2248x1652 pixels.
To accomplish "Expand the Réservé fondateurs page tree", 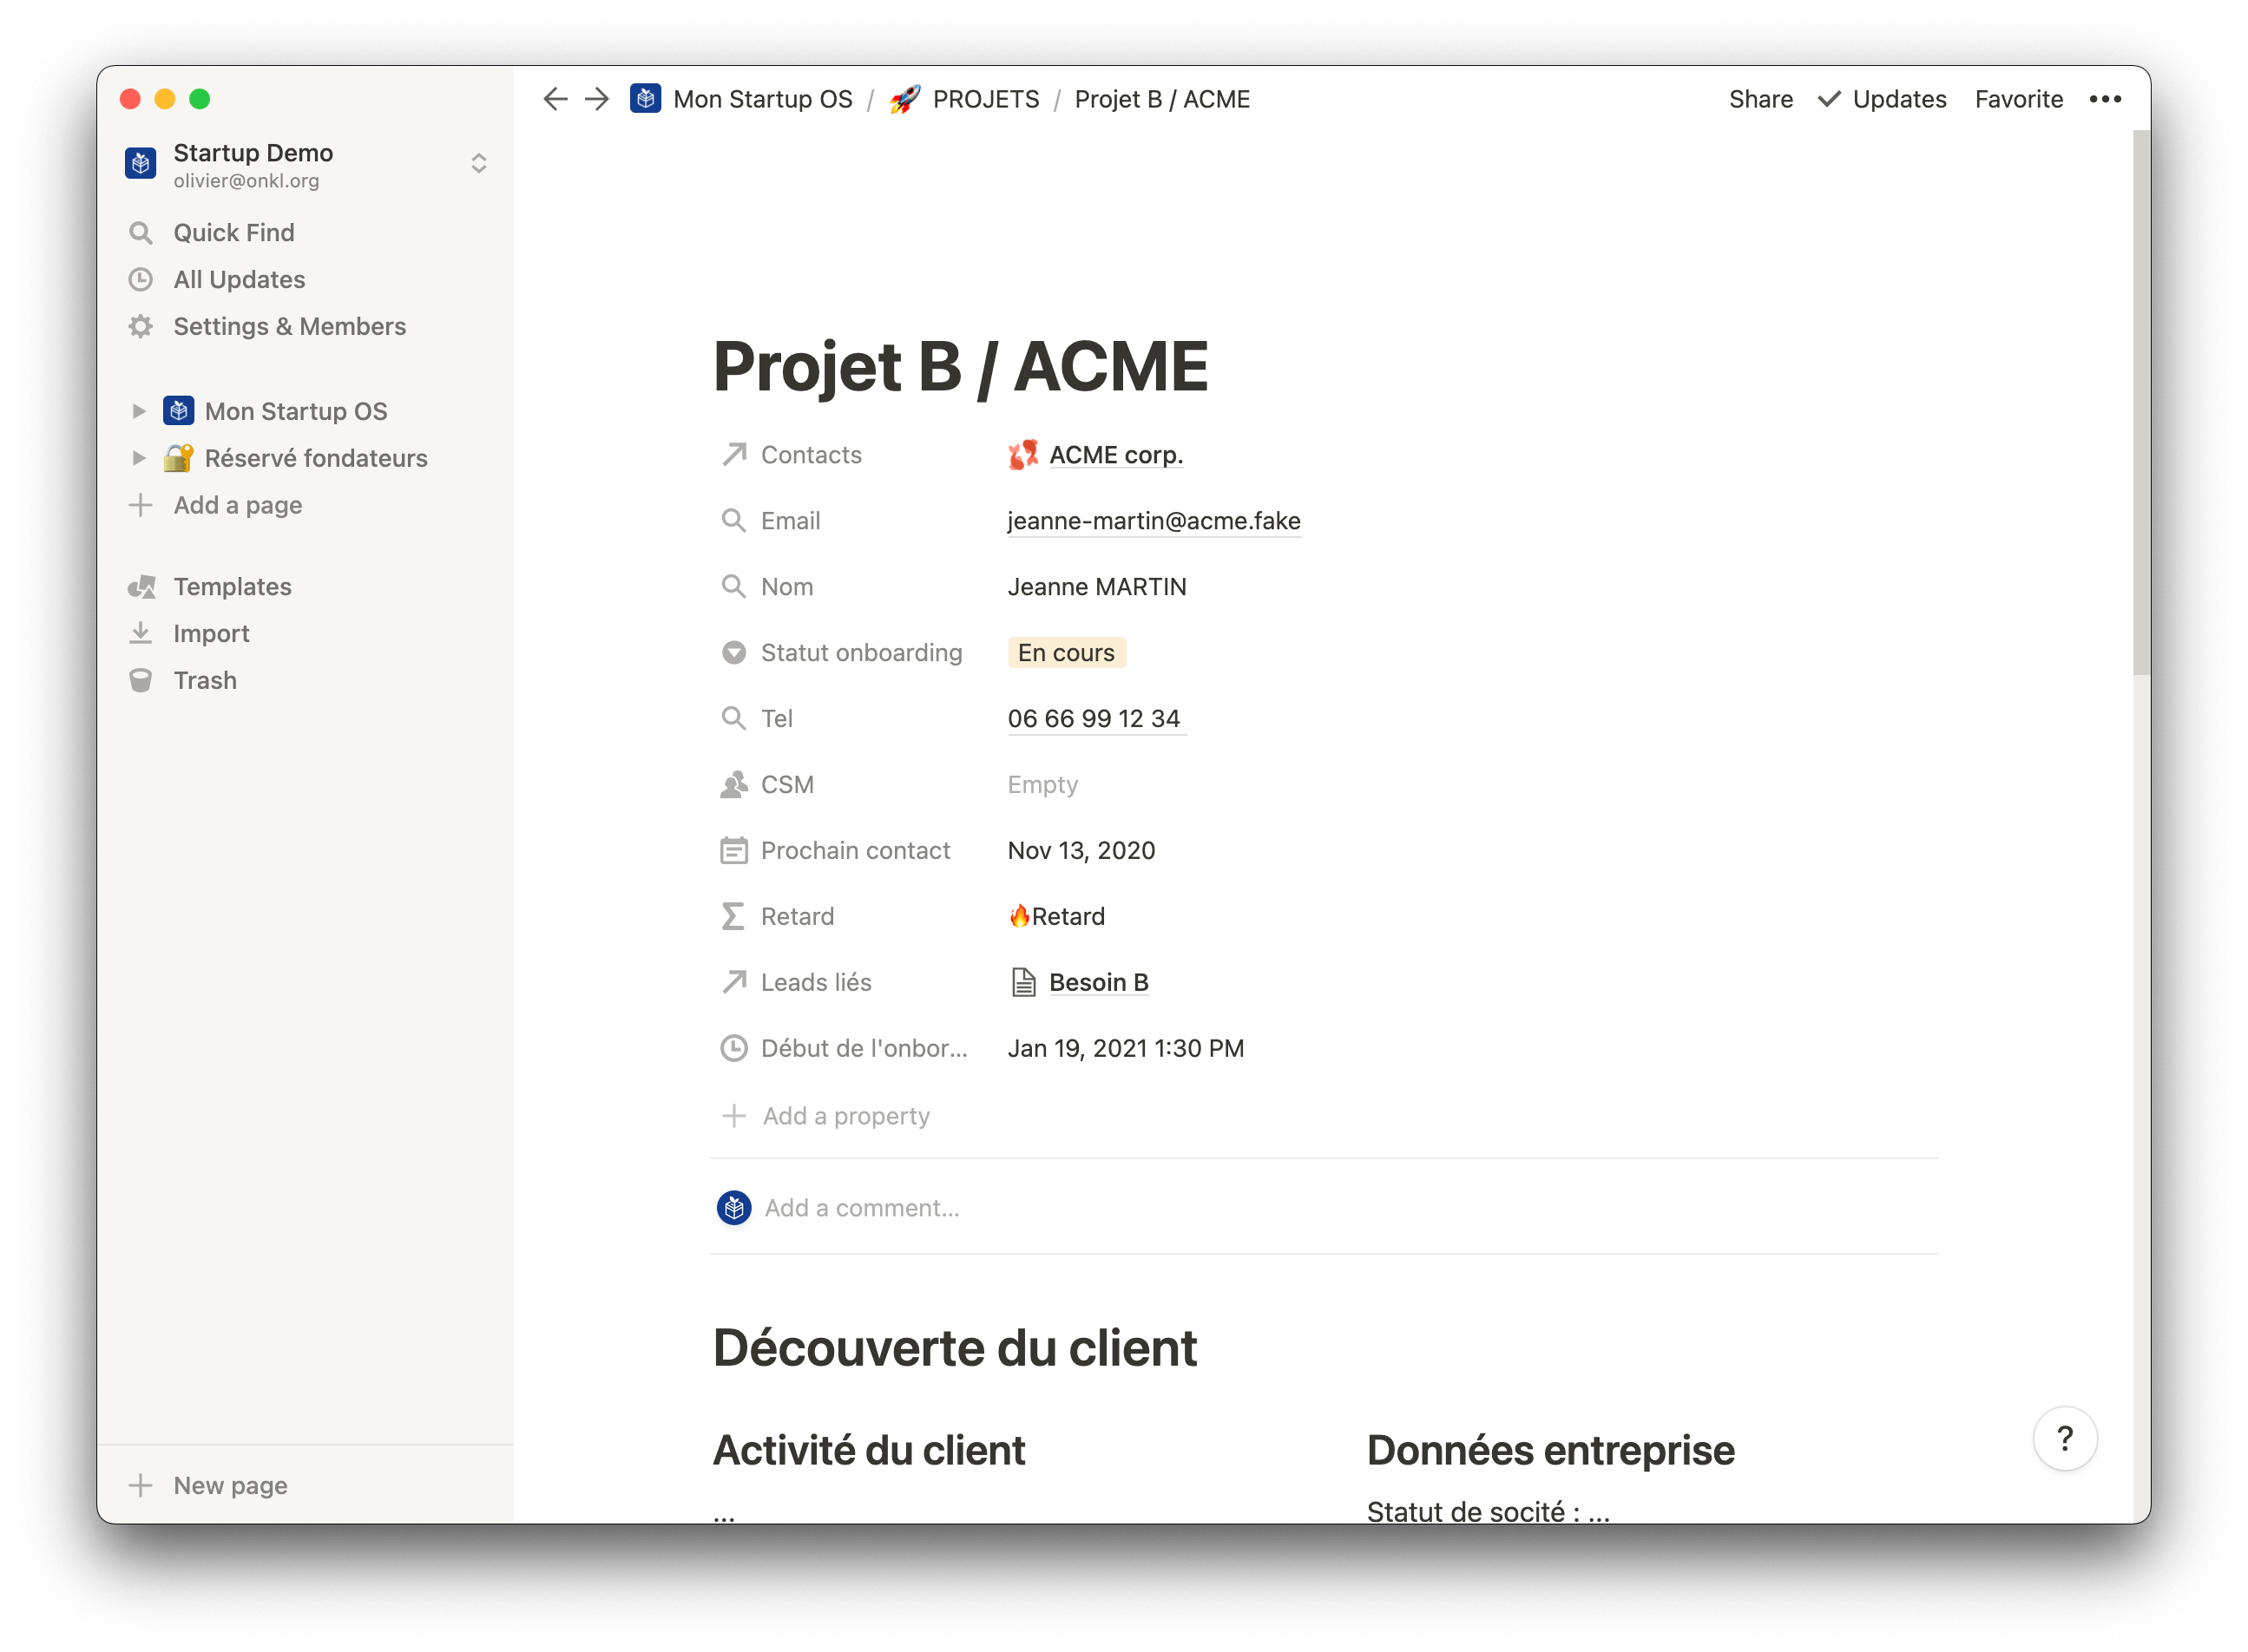I will click(x=139, y=458).
